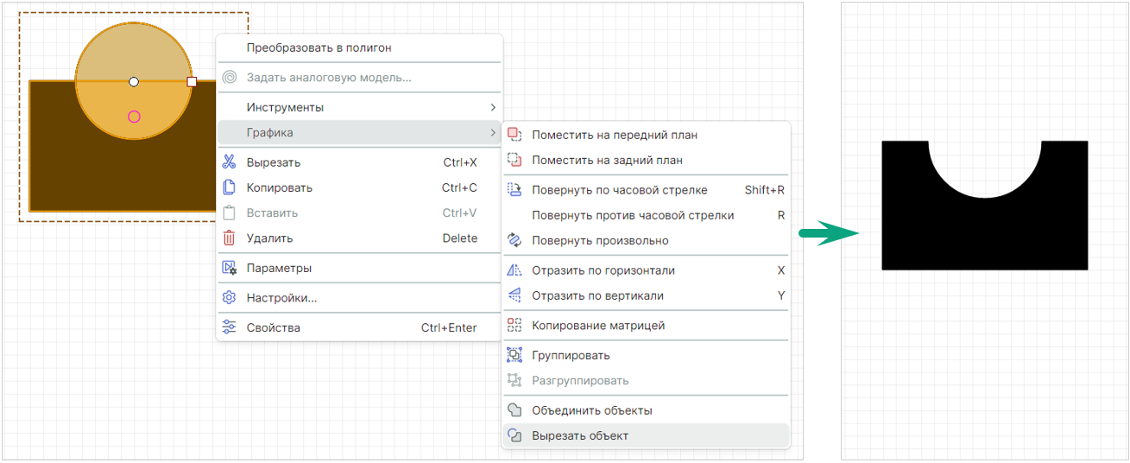Choose Вырезать объект from the submenu

(579, 436)
